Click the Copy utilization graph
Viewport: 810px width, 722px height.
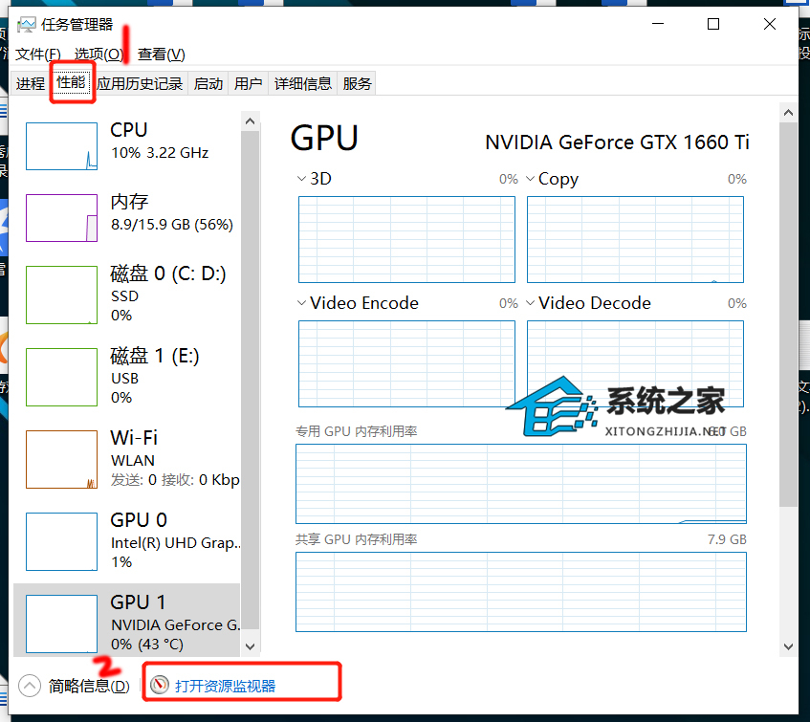(x=635, y=239)
